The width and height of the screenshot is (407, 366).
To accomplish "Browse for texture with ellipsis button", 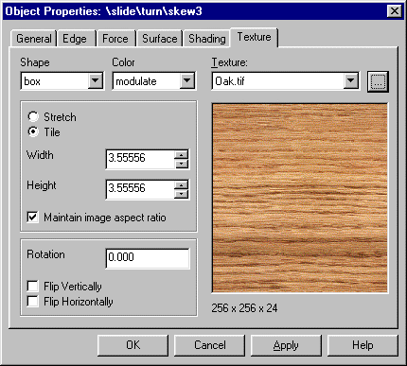I will (378, 81).
